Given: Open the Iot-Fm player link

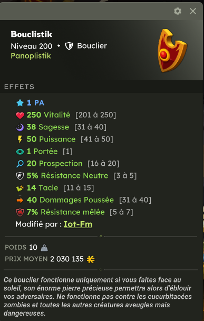Looking at the screenshot, I should pyautogui.click(x=78, y=224).
